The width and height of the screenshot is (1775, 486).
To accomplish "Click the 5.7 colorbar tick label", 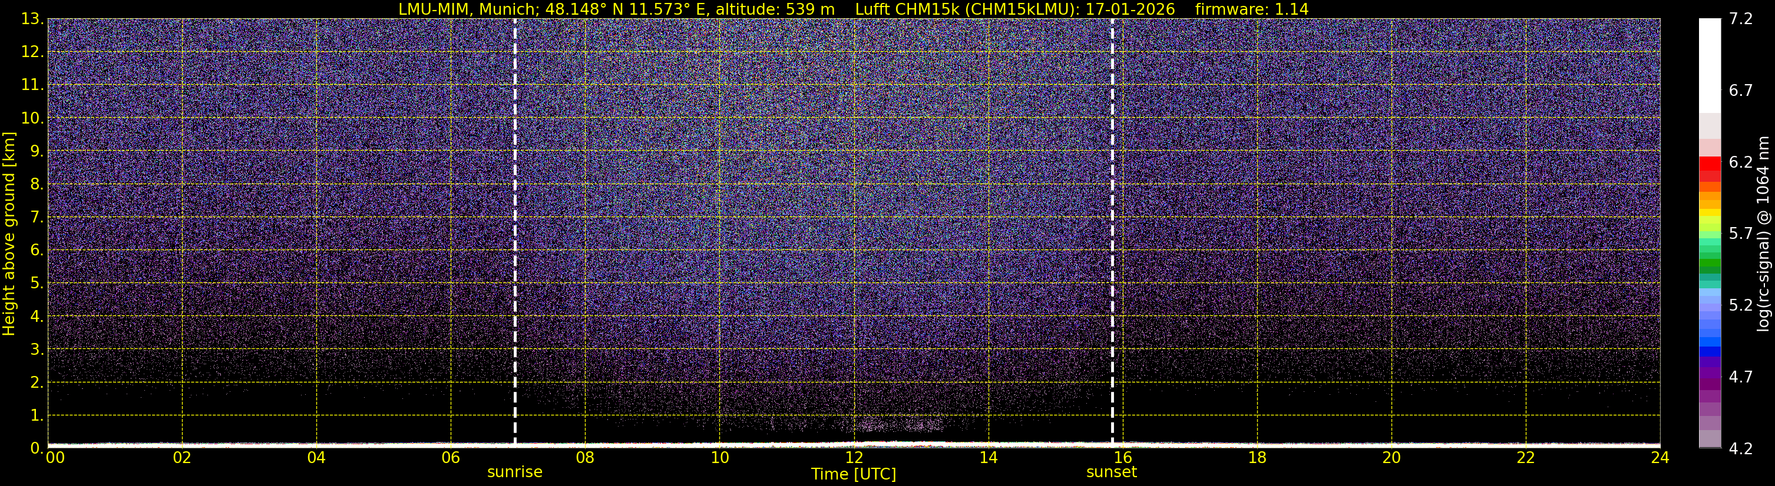I will (x=1741, y=234).
